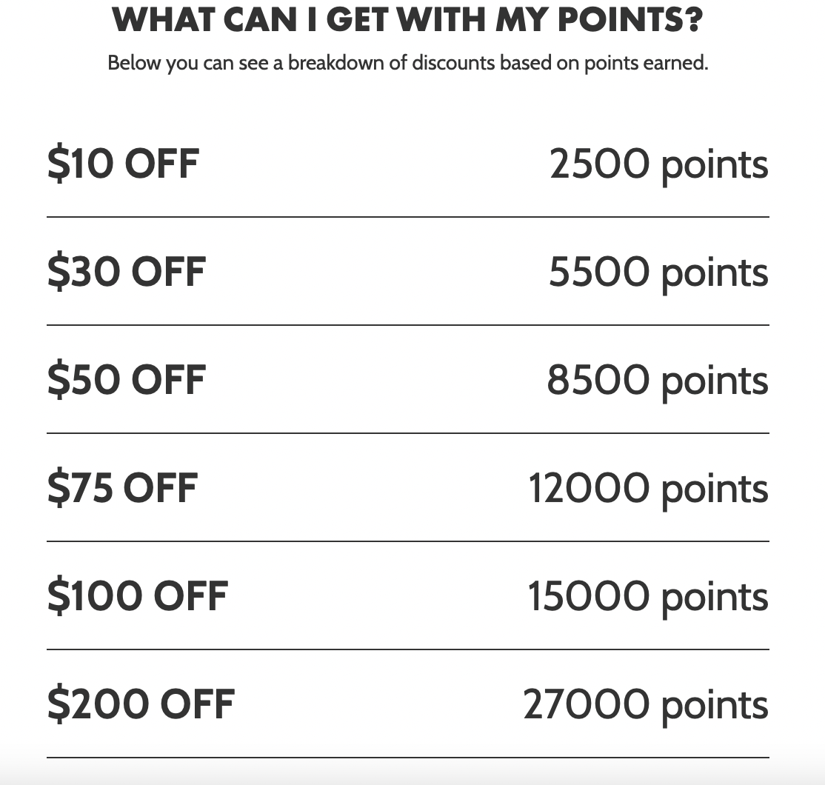Select the $100 OFF discount label
This screenshot has width=825, height=785.
pyautogui.click(x=138, y=596)
